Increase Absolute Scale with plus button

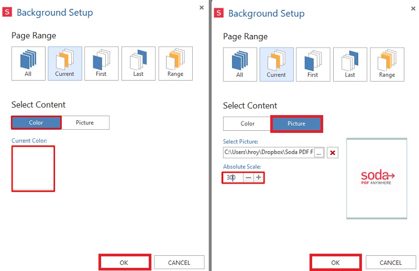coord(258,177)
